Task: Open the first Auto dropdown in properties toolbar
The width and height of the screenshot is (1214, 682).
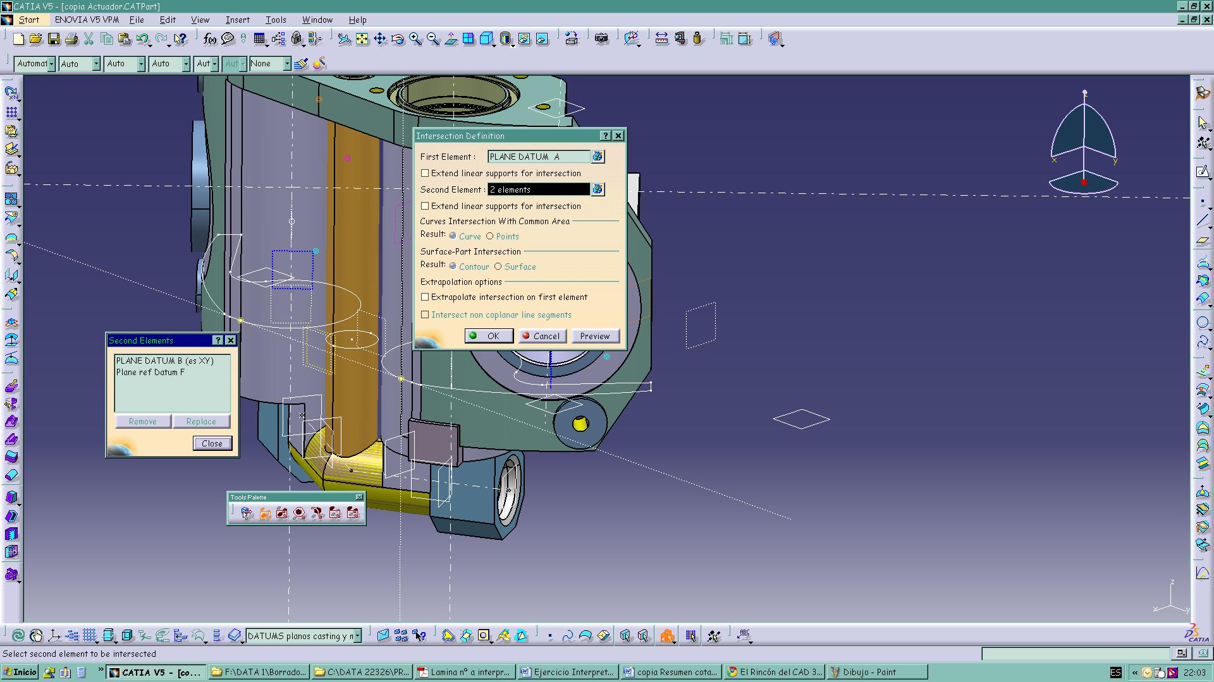Action: click(x=96, y=64)
